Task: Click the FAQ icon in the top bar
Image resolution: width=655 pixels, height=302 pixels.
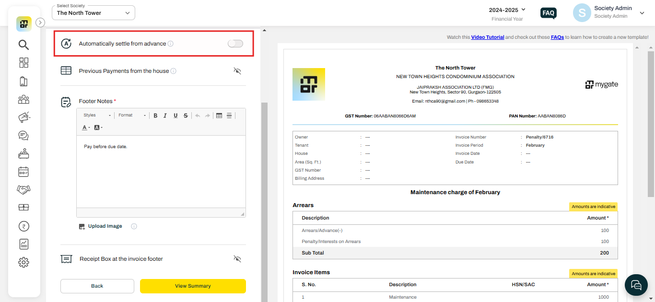Action: pyautogui.click(x=548, y=13)
